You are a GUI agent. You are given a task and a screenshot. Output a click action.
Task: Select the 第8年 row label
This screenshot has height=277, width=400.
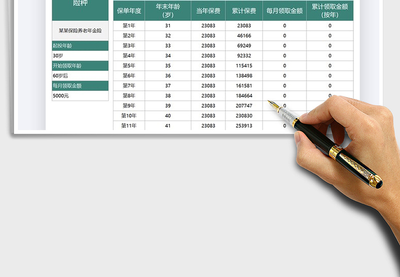(x=129, y=96)
